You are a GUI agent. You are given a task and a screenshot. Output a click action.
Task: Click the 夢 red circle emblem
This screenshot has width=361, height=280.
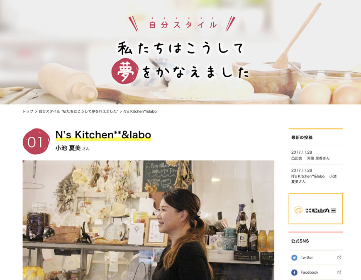[x=125, y=71]
